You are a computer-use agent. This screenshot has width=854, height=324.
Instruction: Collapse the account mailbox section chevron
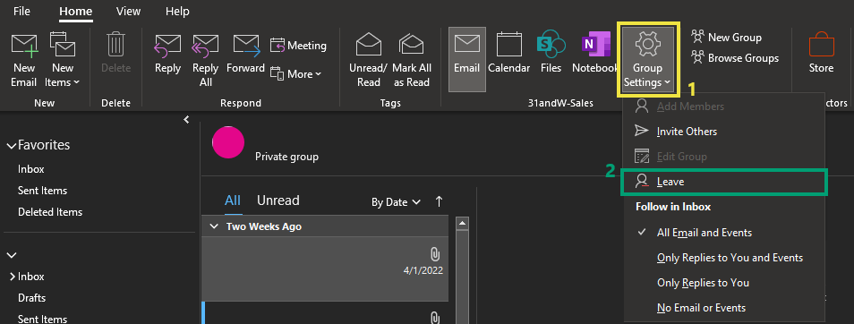(x=12, y=255)
